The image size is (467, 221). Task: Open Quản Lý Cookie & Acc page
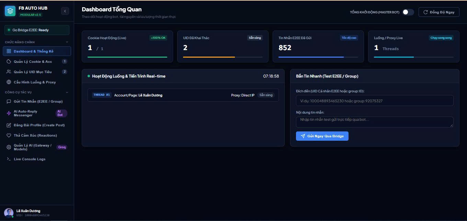[37, 61]
